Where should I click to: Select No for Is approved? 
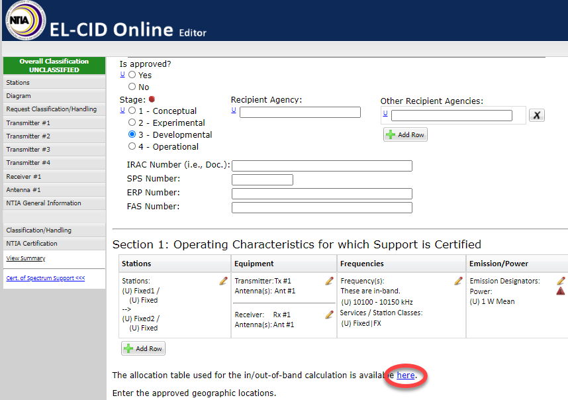click(132, 87)
